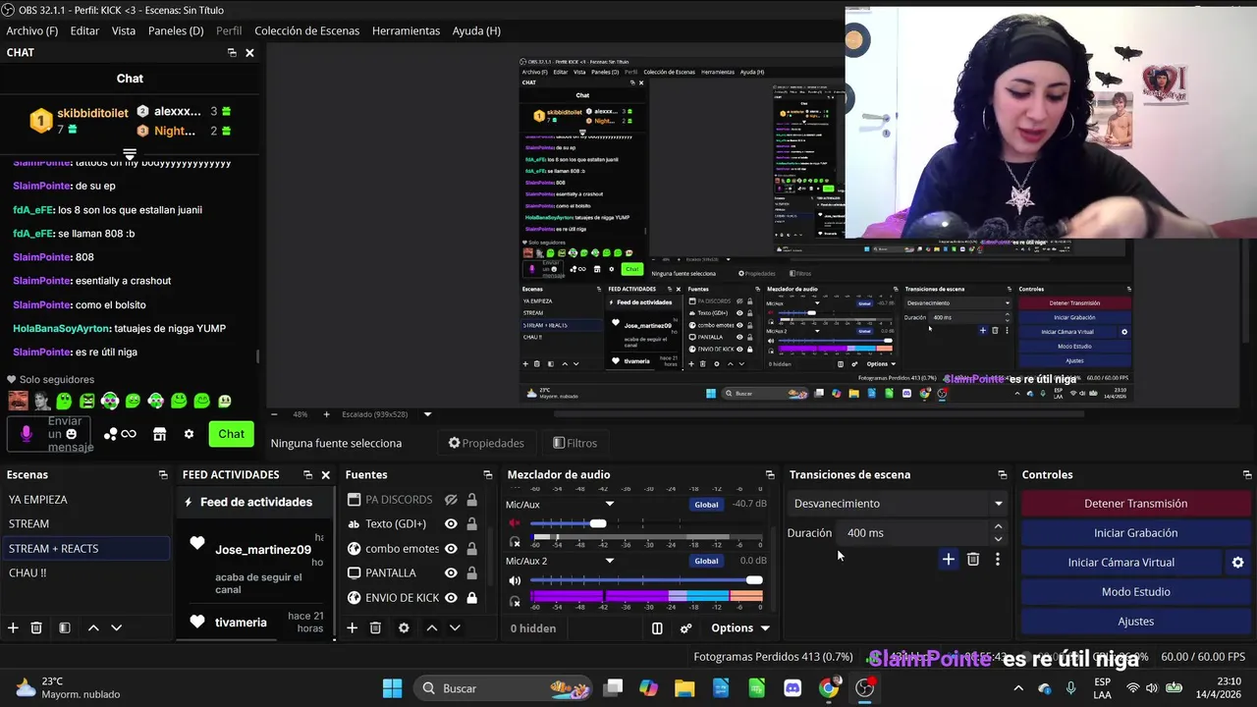
Task: Hide the combo emotes source
Action: tap(451, 549)
